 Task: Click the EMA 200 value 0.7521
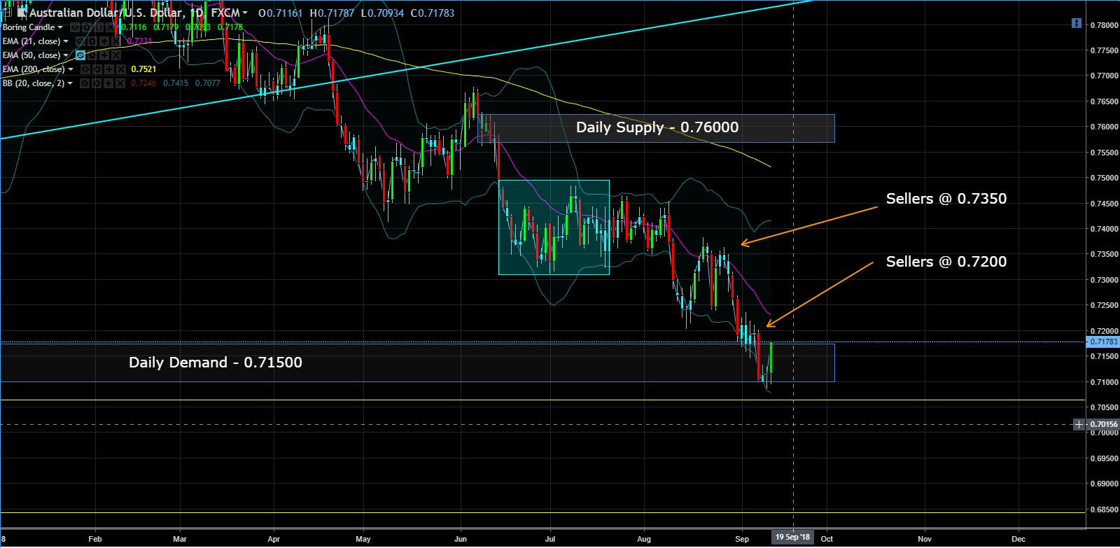pyautogui.click(x=144, y=69)
